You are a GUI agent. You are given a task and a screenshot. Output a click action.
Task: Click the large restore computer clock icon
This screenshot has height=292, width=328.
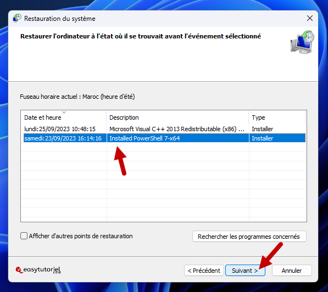[302, 42]
